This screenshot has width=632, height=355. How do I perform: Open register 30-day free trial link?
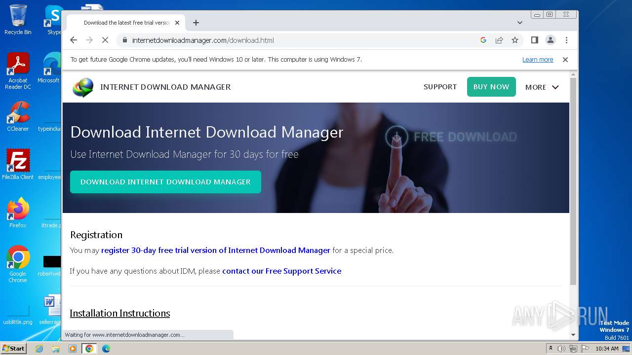click(x=216, y=250)
